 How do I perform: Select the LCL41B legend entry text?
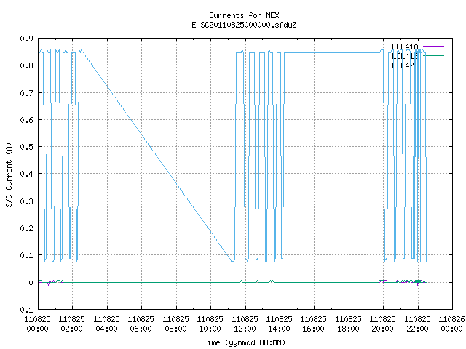pos(405,56)
